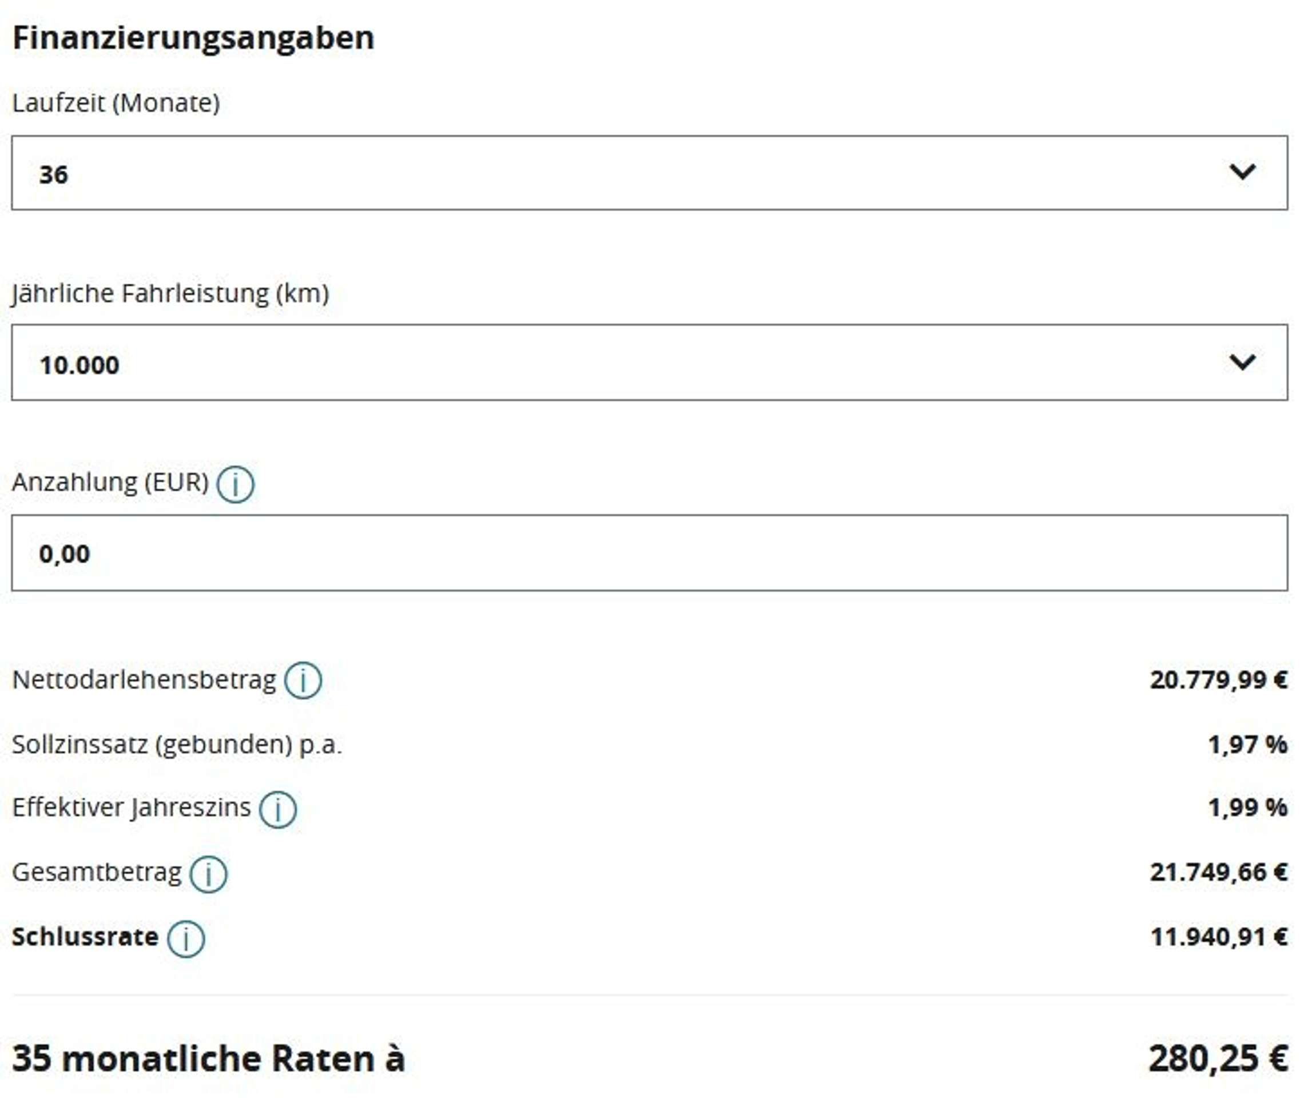Click the Laufzeit (Monate) label
Image resolution: width=1308 pixels, height=1098 pixels.
pos(116,103)
